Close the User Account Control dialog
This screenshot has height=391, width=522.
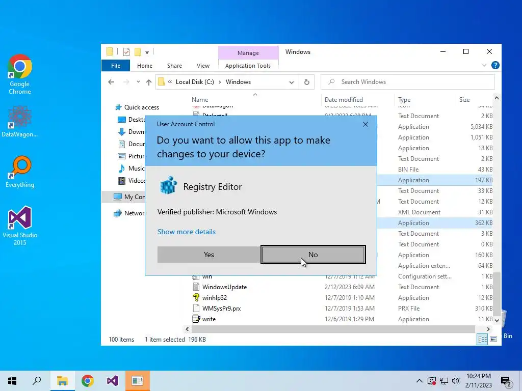pos(365,124)
